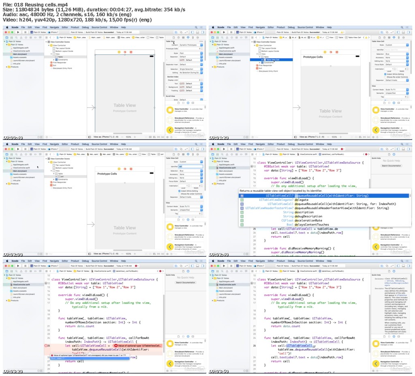Open Quick Help icon in 00:02:40 frame

tap(394, 154)
